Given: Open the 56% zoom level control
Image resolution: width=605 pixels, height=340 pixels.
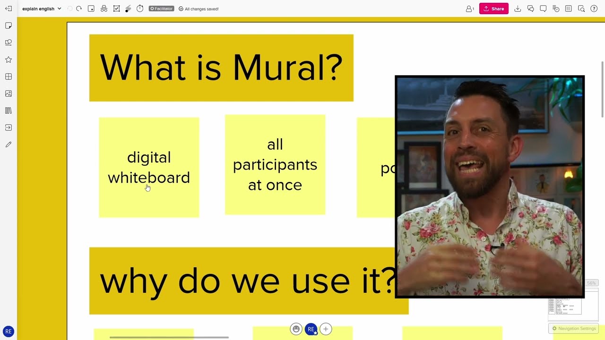Looking at the screenshot, I should [x=591, y=283].
